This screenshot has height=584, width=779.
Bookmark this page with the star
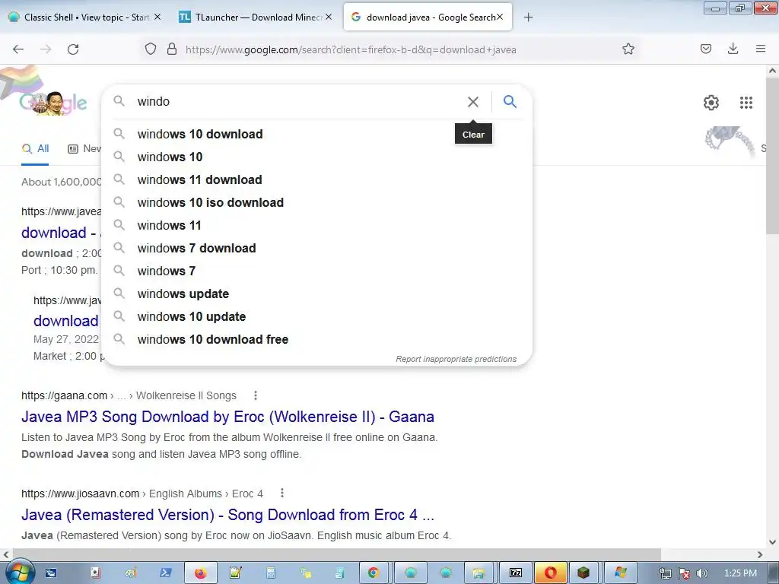(628, 49)
